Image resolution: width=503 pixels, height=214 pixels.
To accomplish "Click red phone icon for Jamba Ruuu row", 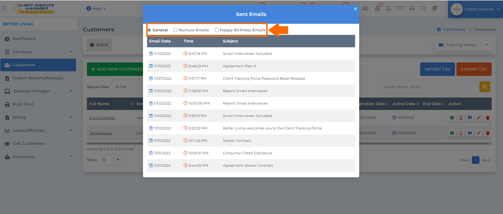I will point(461,133).
